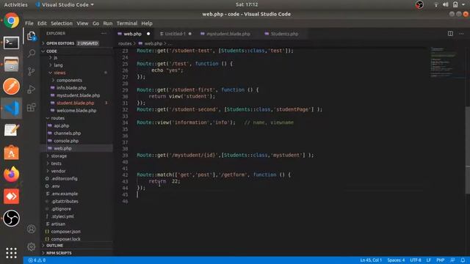Open the Manage gear icon

pos(32,247)
